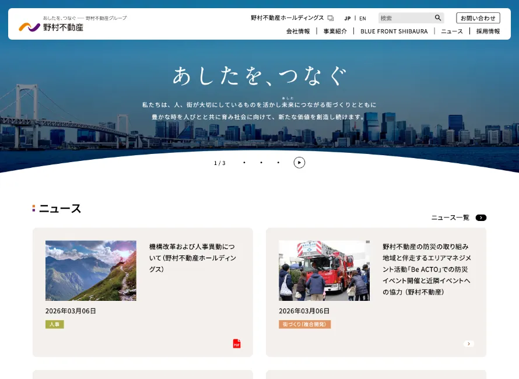Click into the 検索 search field
The width and height of the screenshot is (519, 379).
pos(405,18)
